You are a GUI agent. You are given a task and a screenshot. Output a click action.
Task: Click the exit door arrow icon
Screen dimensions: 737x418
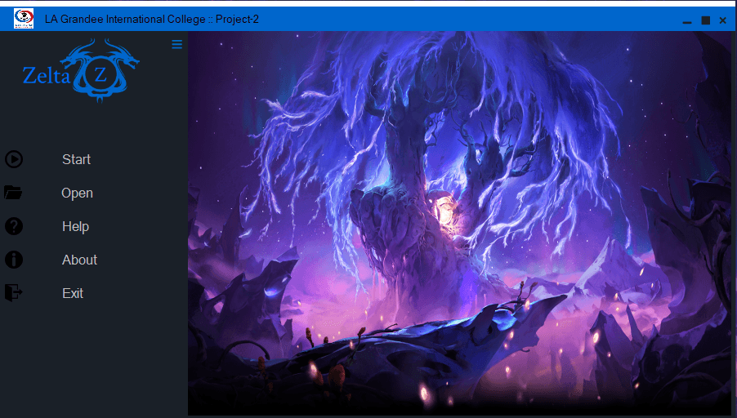pos(14,292)
